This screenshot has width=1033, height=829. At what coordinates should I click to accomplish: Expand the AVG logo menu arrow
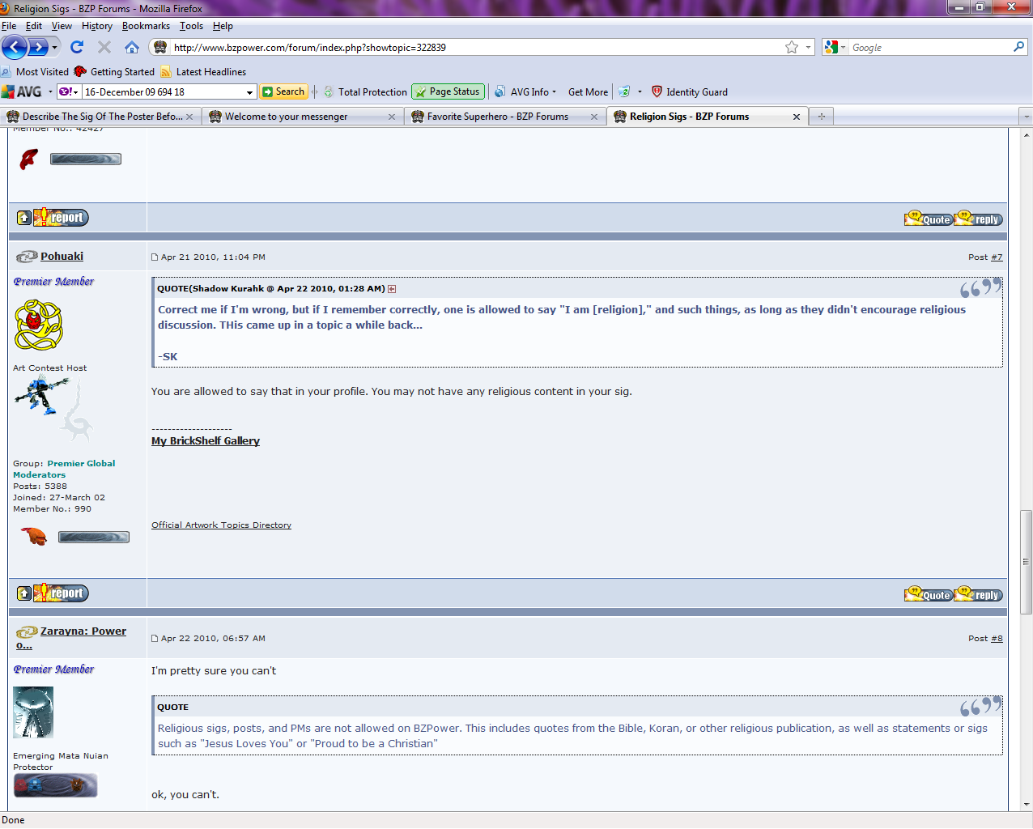coord(50,92)
